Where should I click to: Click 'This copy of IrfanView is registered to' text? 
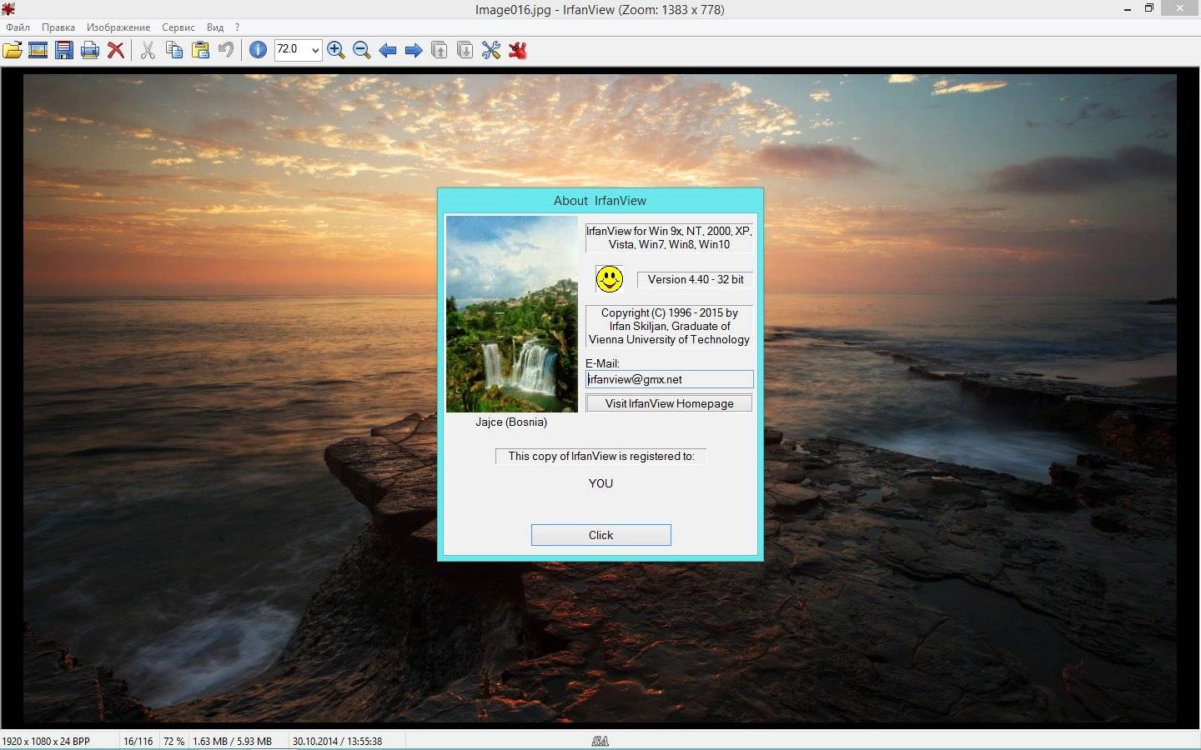[600, 456]
